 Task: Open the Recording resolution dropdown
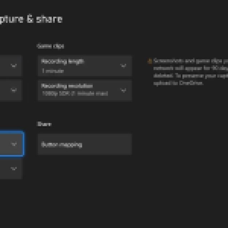click(84, 90)
